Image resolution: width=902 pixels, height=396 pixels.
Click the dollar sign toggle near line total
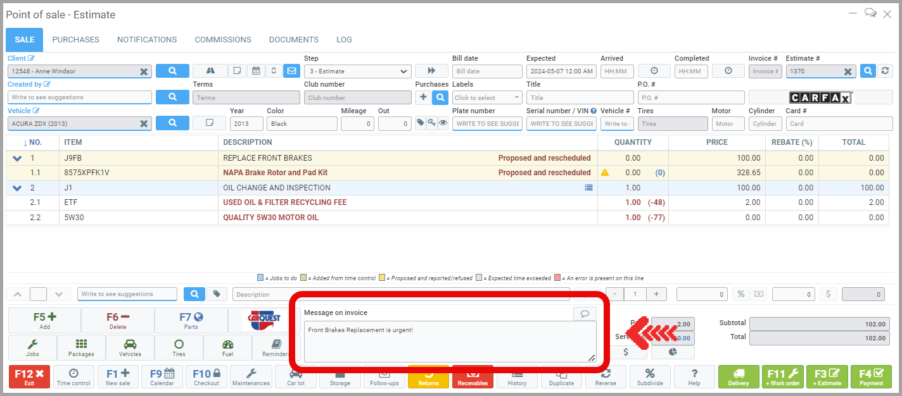pos(828,294)
